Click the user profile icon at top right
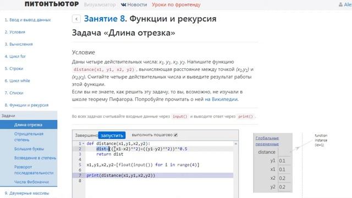Screen dimensions: 352x198 340,4
